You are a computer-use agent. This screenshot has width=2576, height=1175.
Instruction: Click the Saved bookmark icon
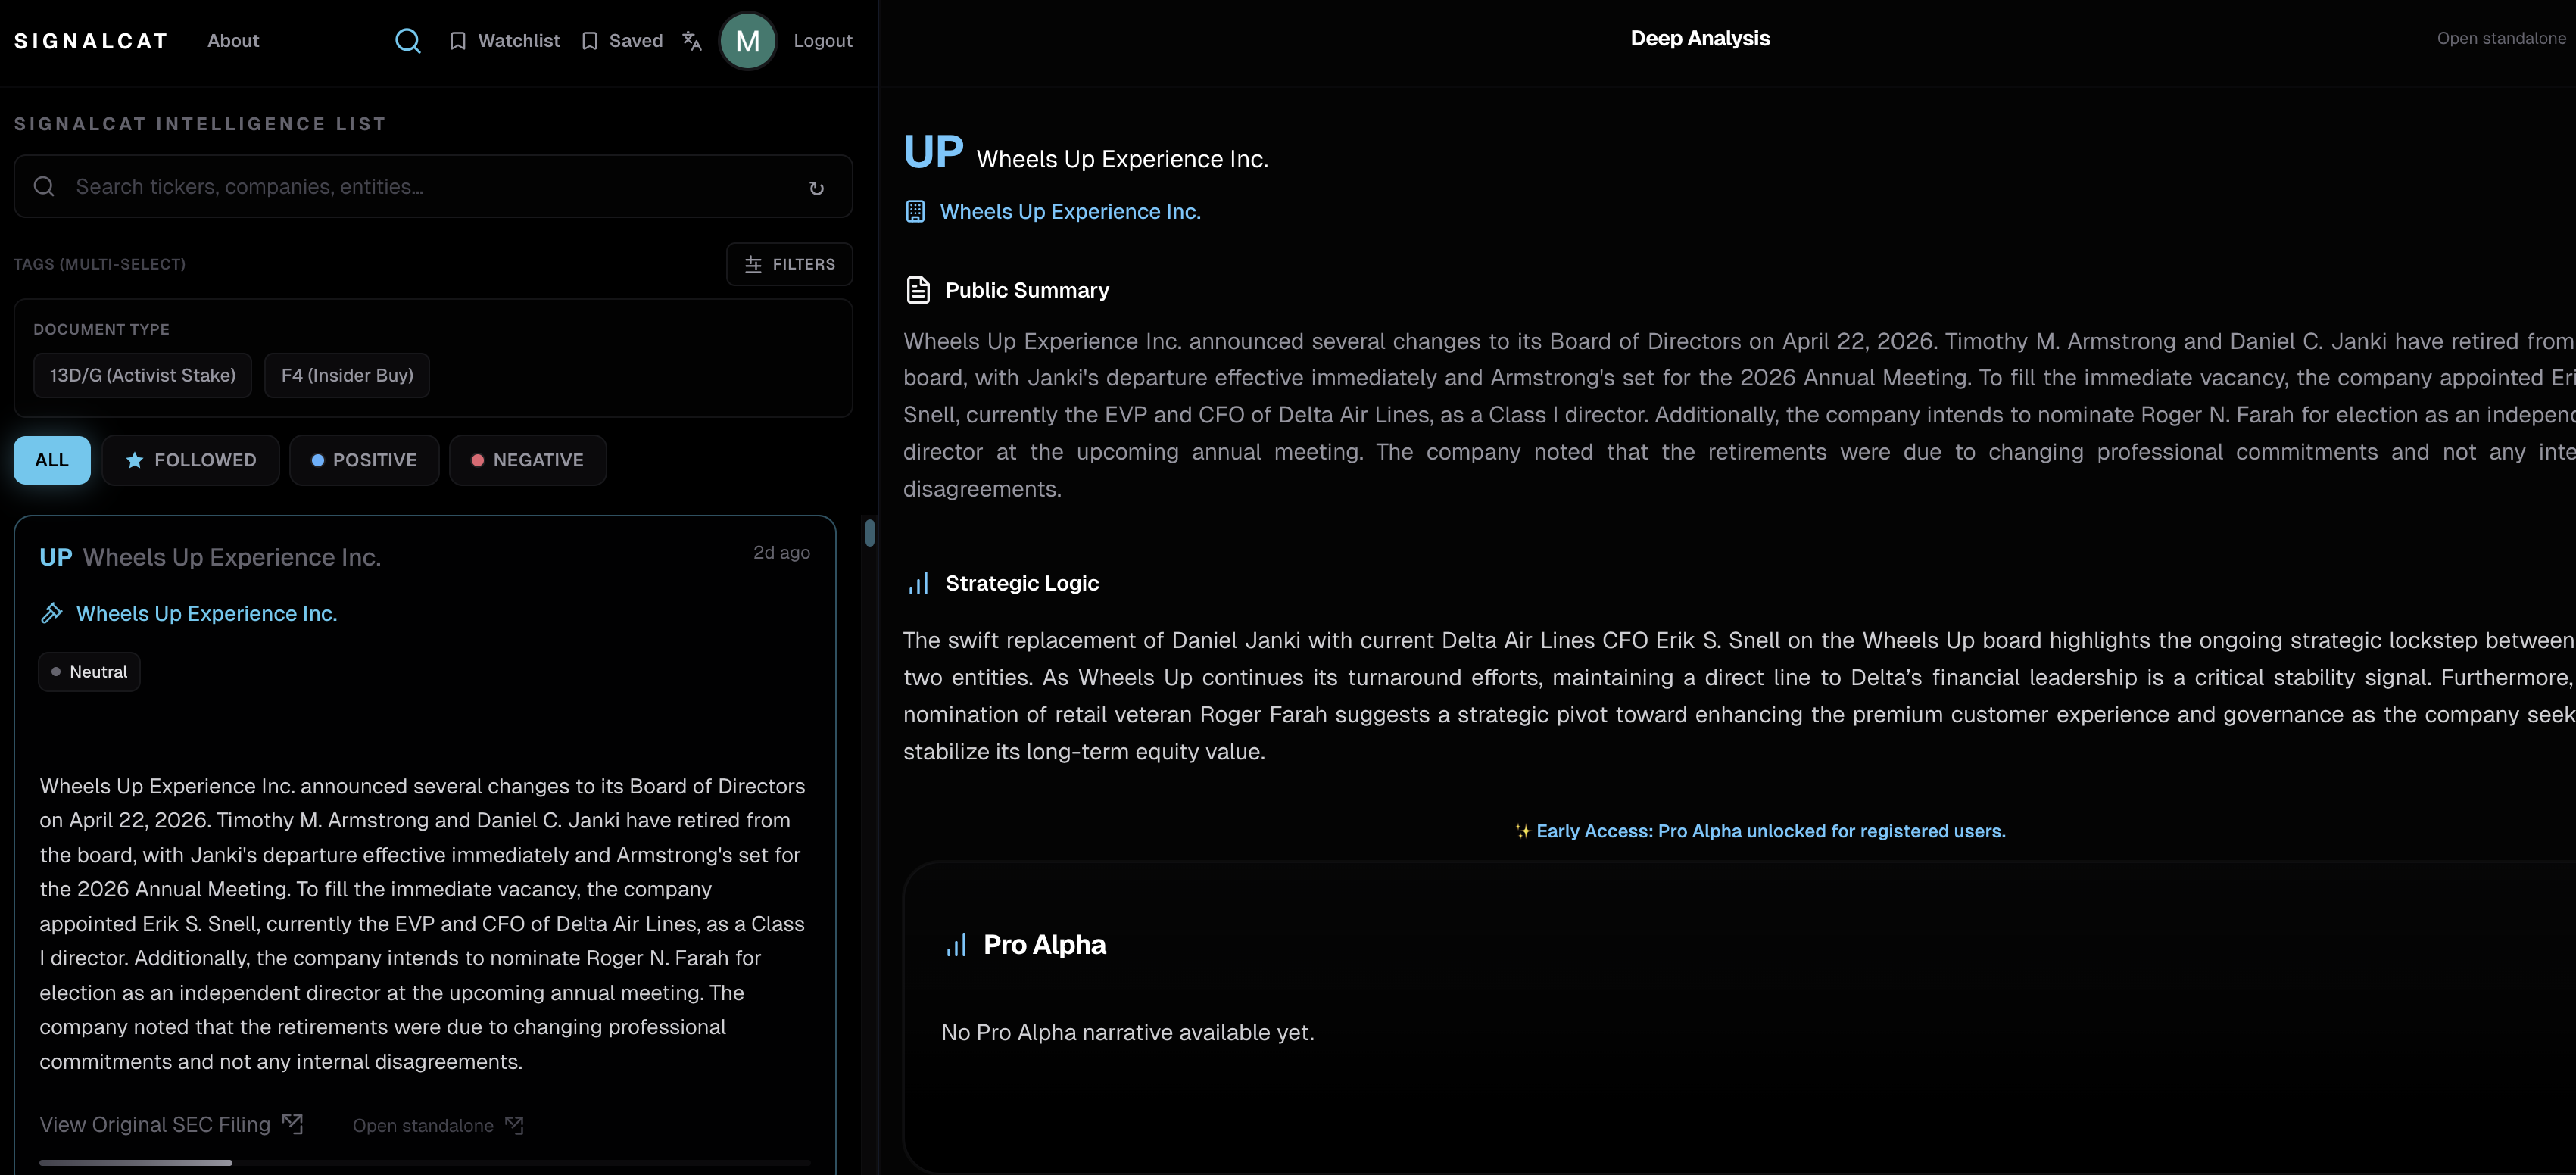point(590,41)
